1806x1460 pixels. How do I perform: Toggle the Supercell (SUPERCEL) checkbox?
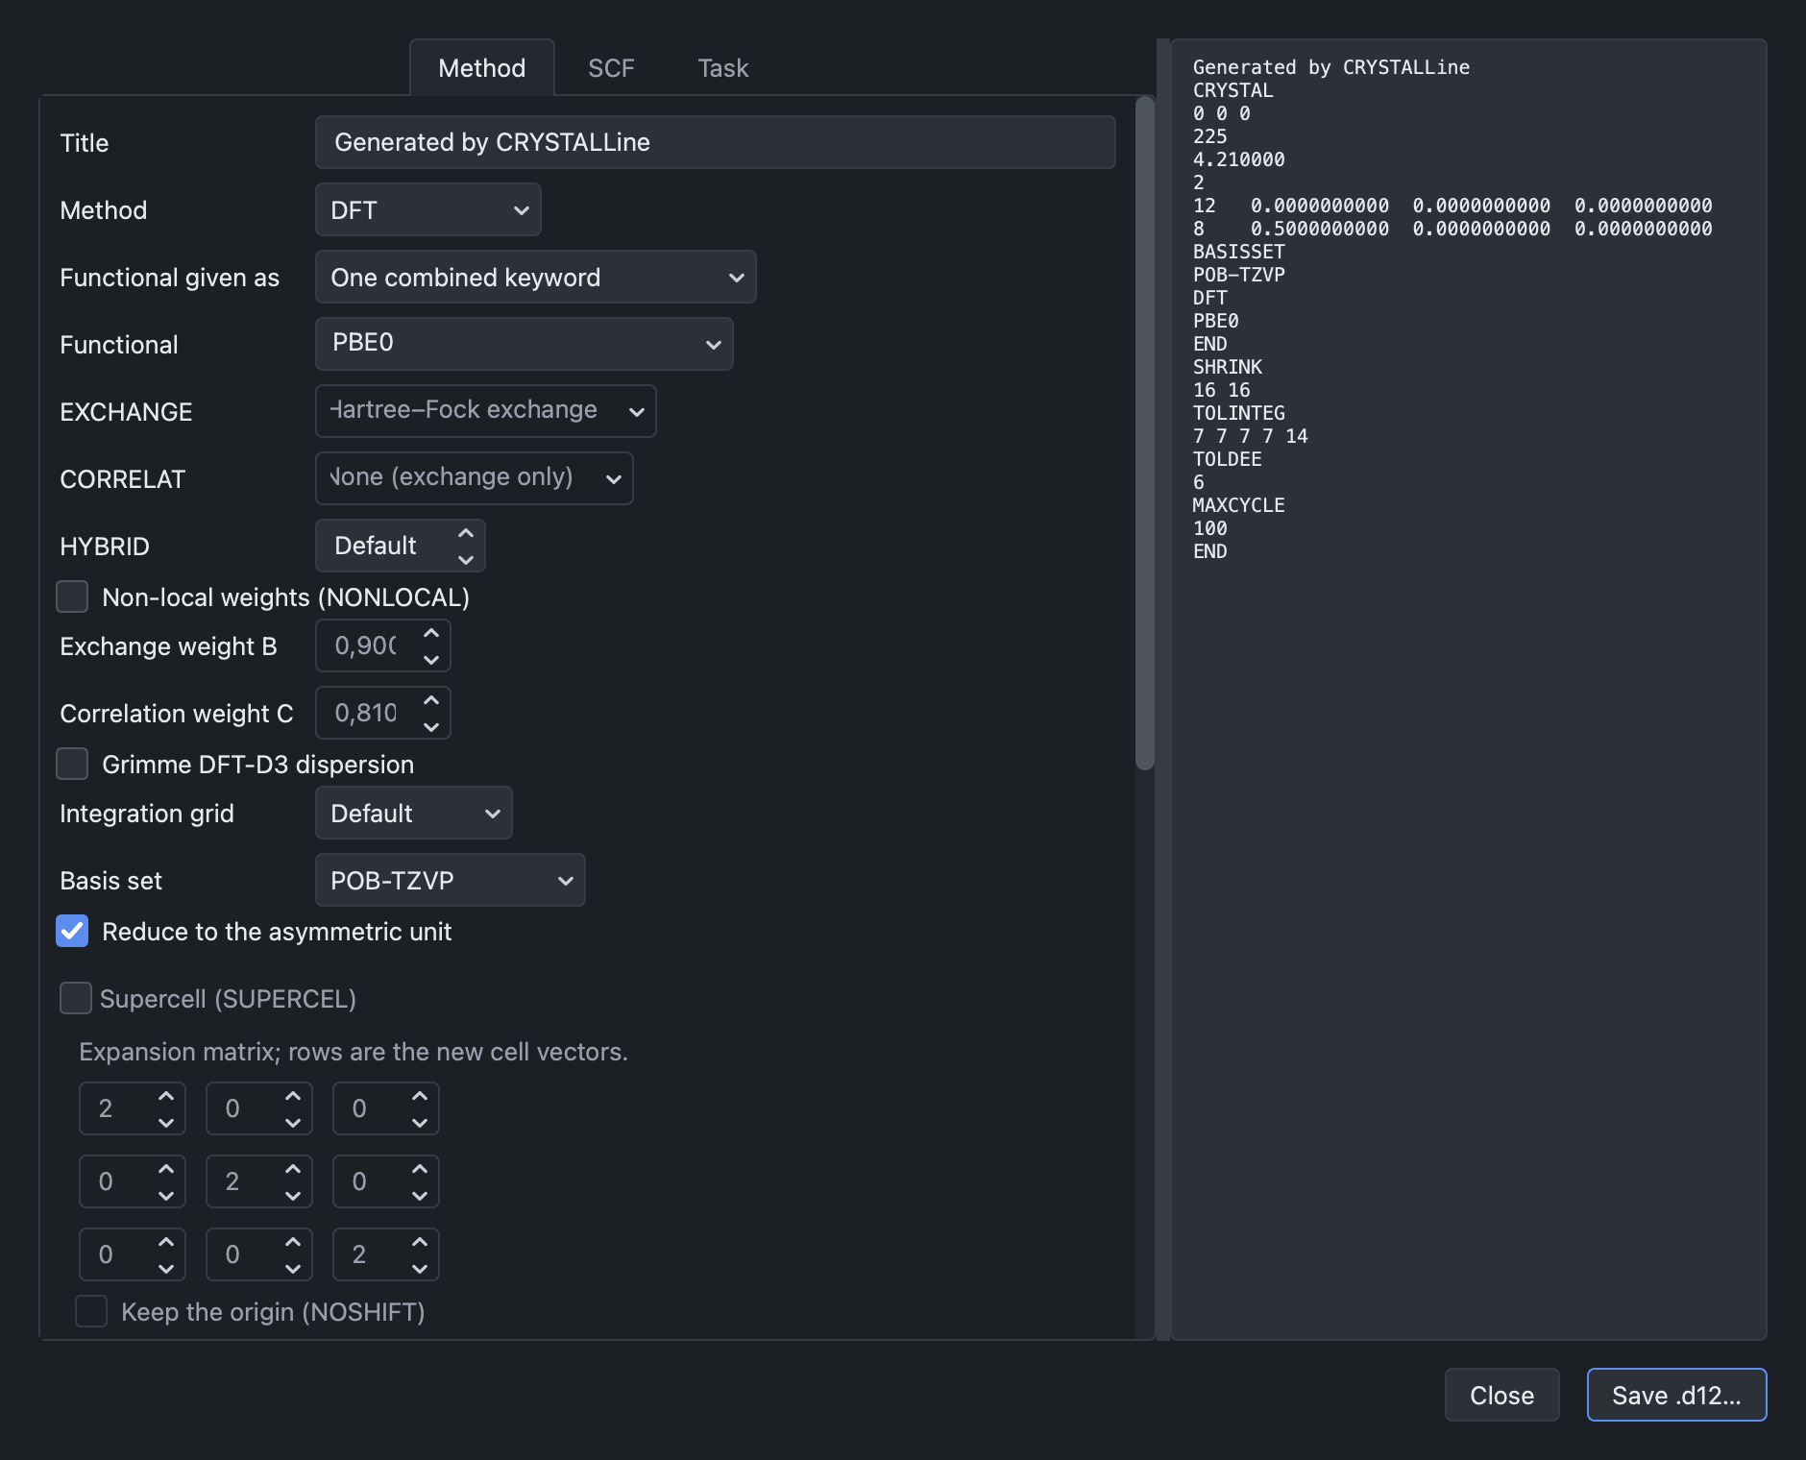[76, 998]
